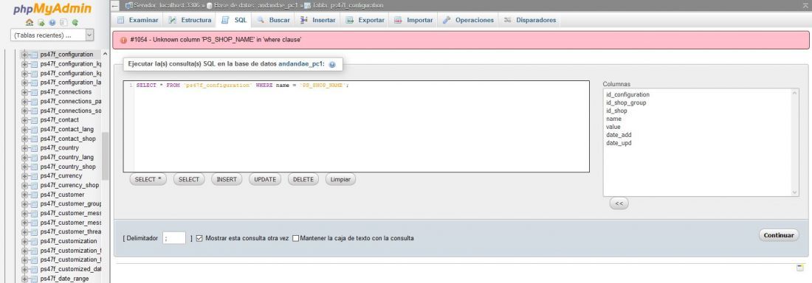Switch to the Examinar tab
Image resolution: width=812 pixels, height=283 pixels.
pyautogui.click(x=138, y=20)
